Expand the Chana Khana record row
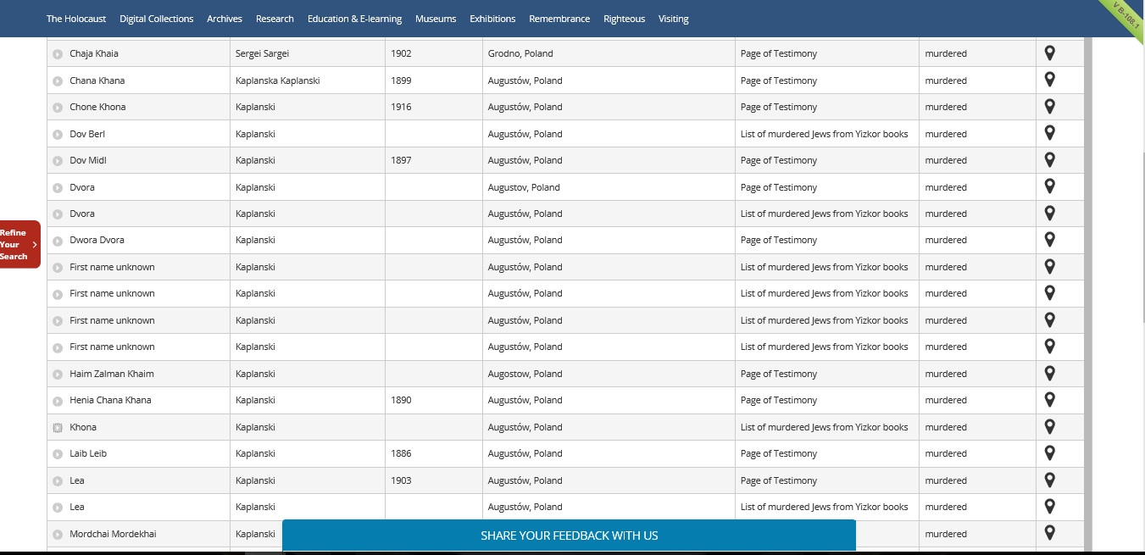This screenshot has width=1145, height=555. (58, 81)
